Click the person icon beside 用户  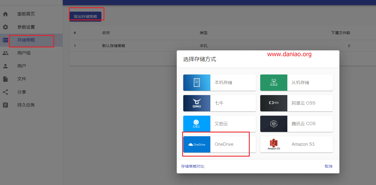5,66
